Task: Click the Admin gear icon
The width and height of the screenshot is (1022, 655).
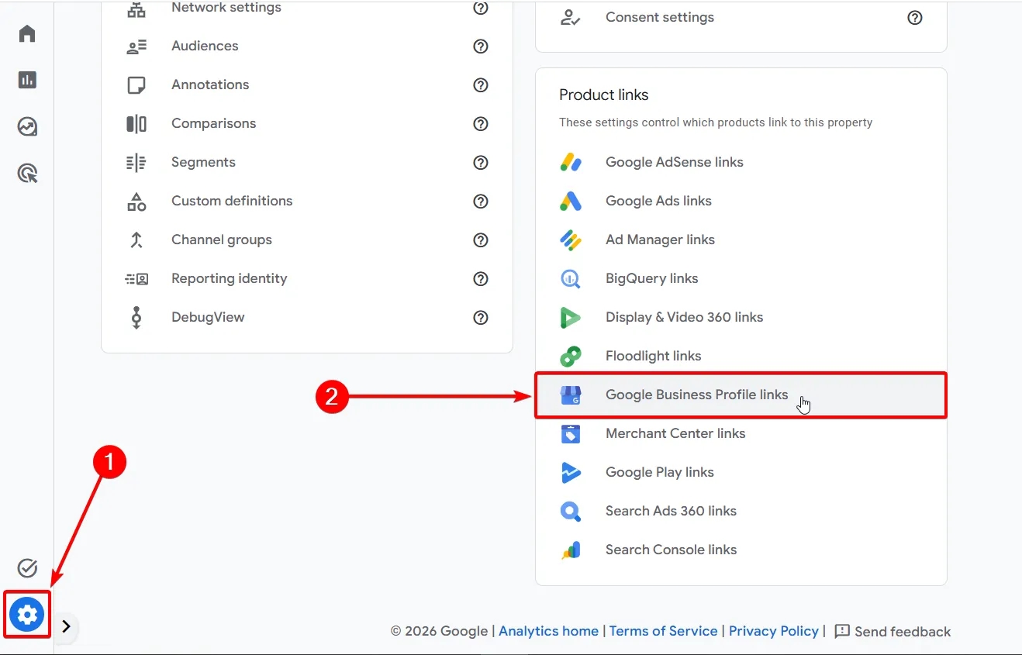Action: (27, 615)
